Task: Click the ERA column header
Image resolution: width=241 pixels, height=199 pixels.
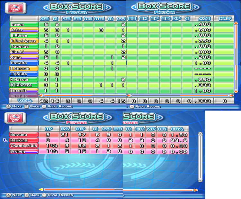Action: [x=178, y=129]
